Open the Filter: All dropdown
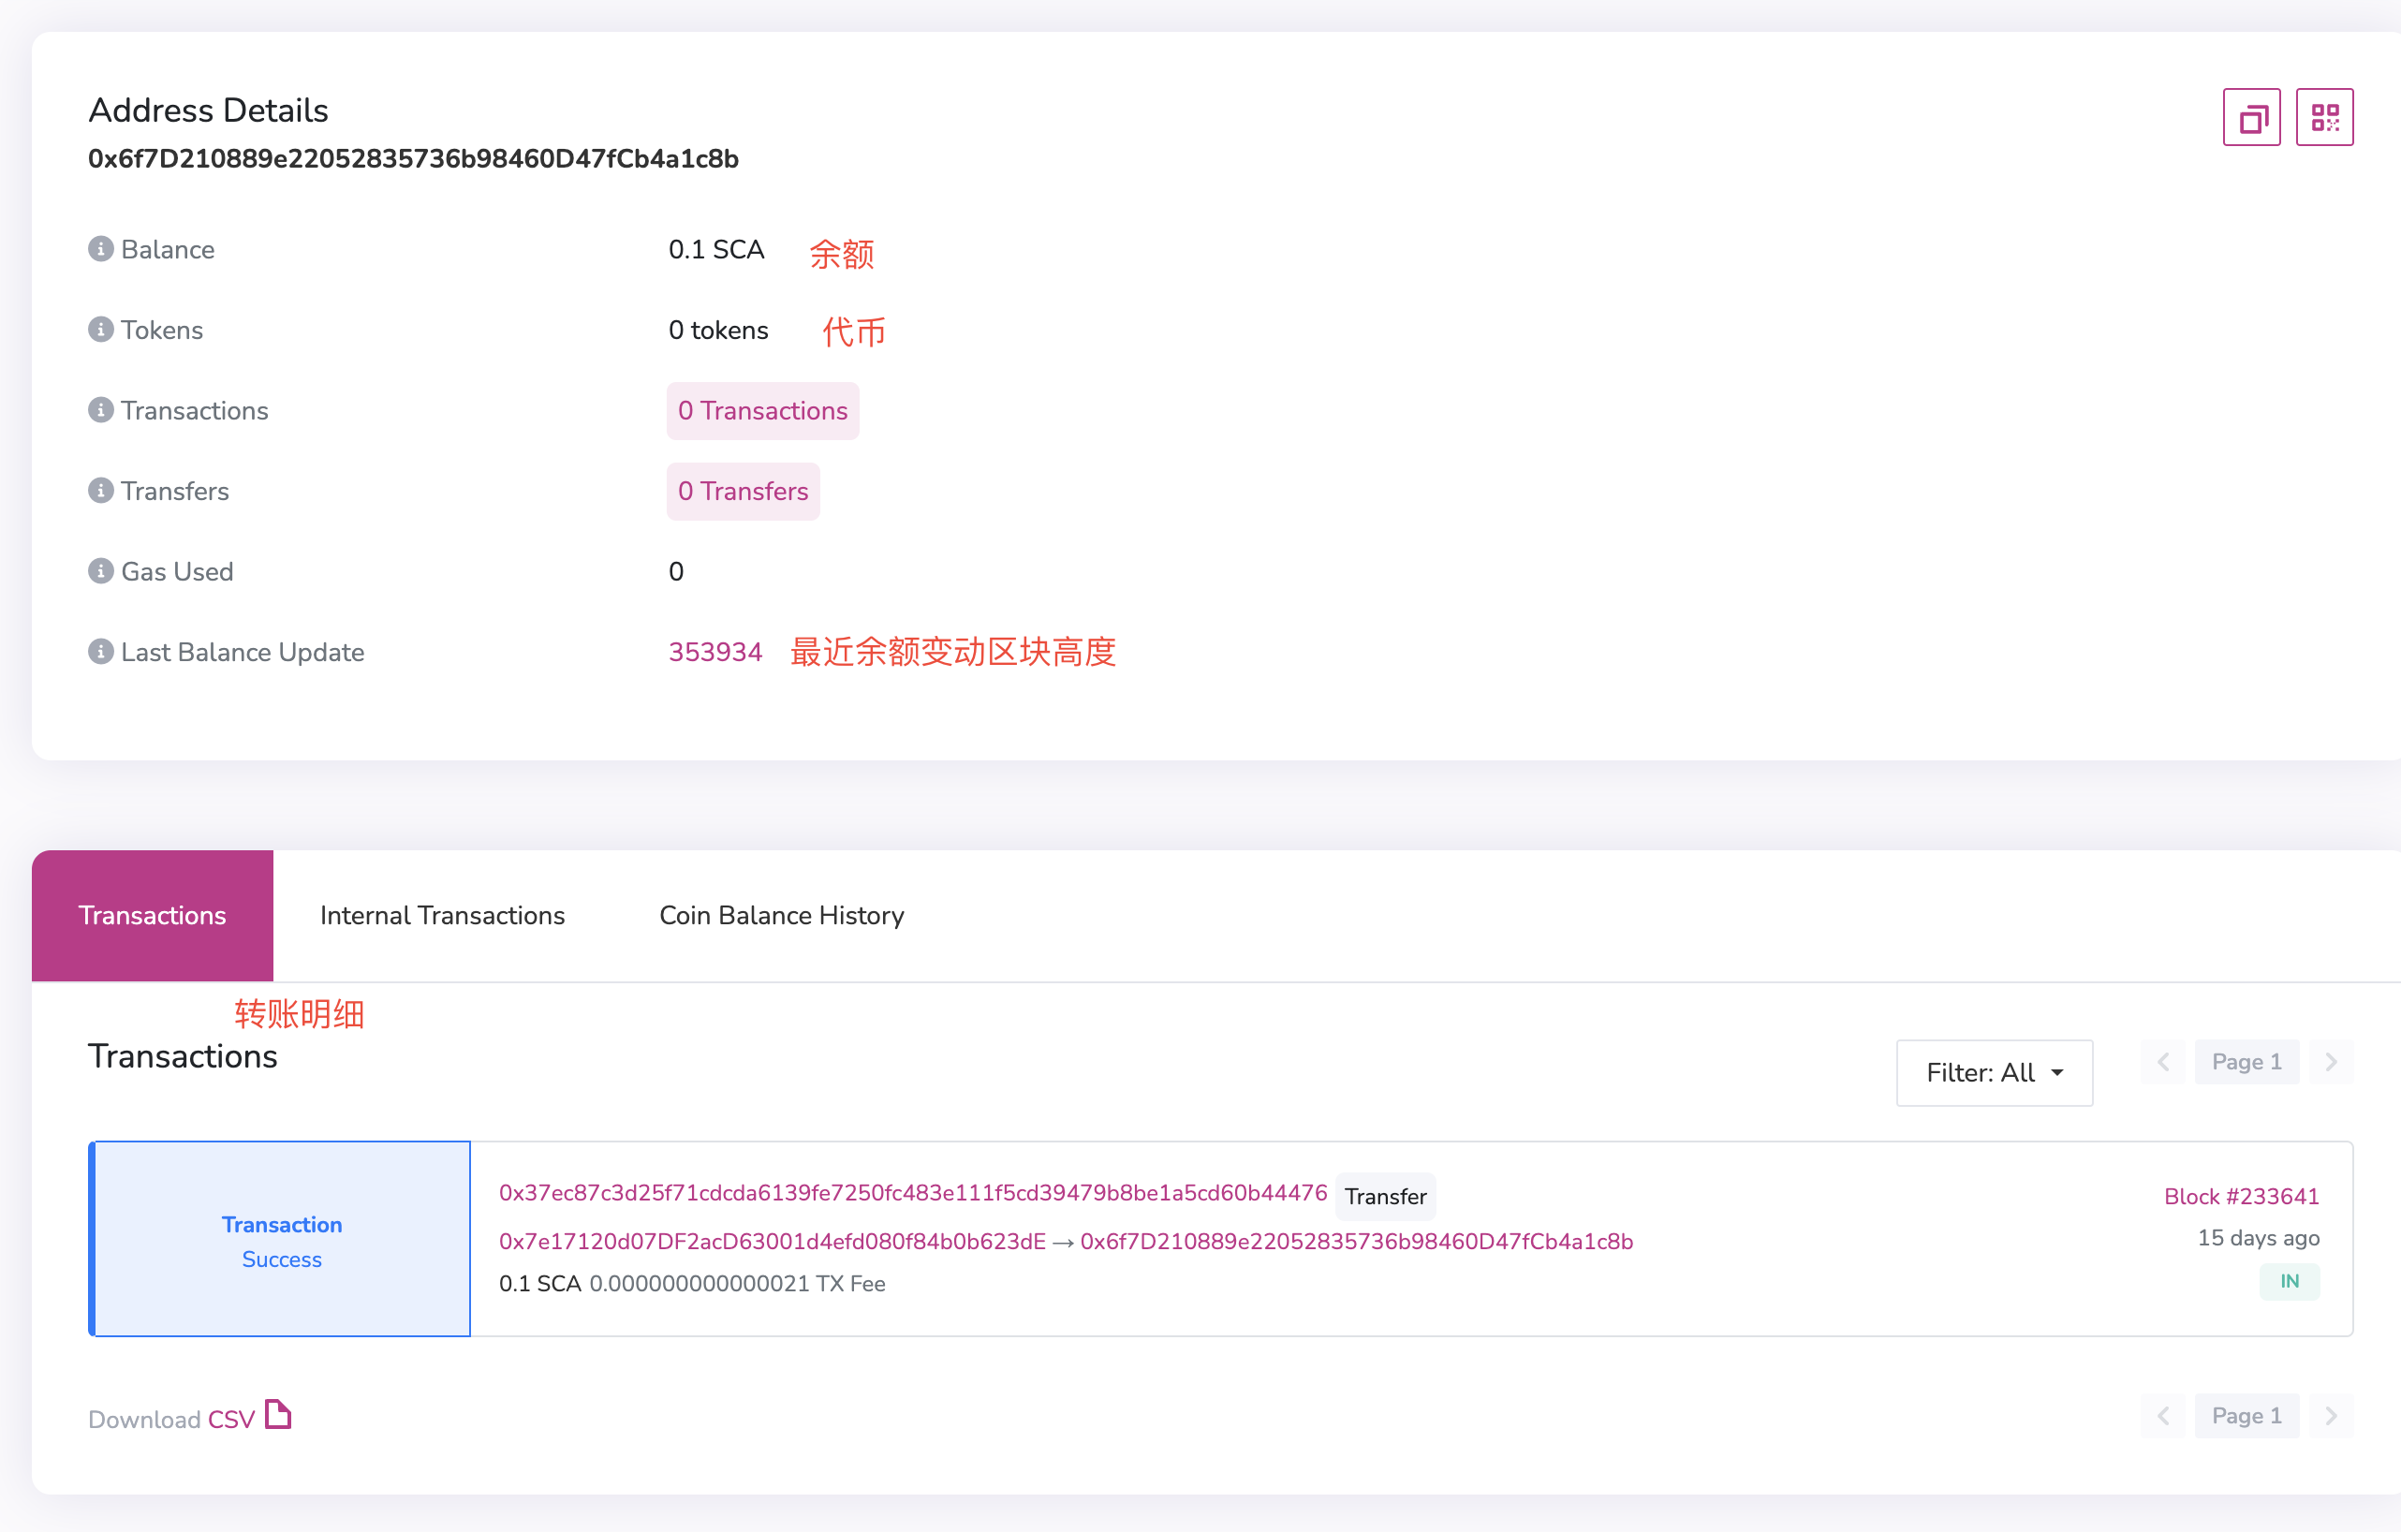The height and width of the screenshot is (1532, 2401). pos(1995,1072)
